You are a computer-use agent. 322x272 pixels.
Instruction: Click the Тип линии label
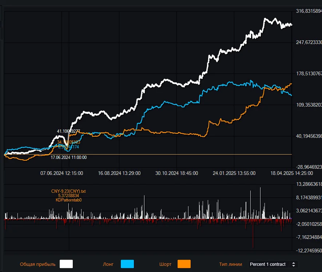point(230,264)
